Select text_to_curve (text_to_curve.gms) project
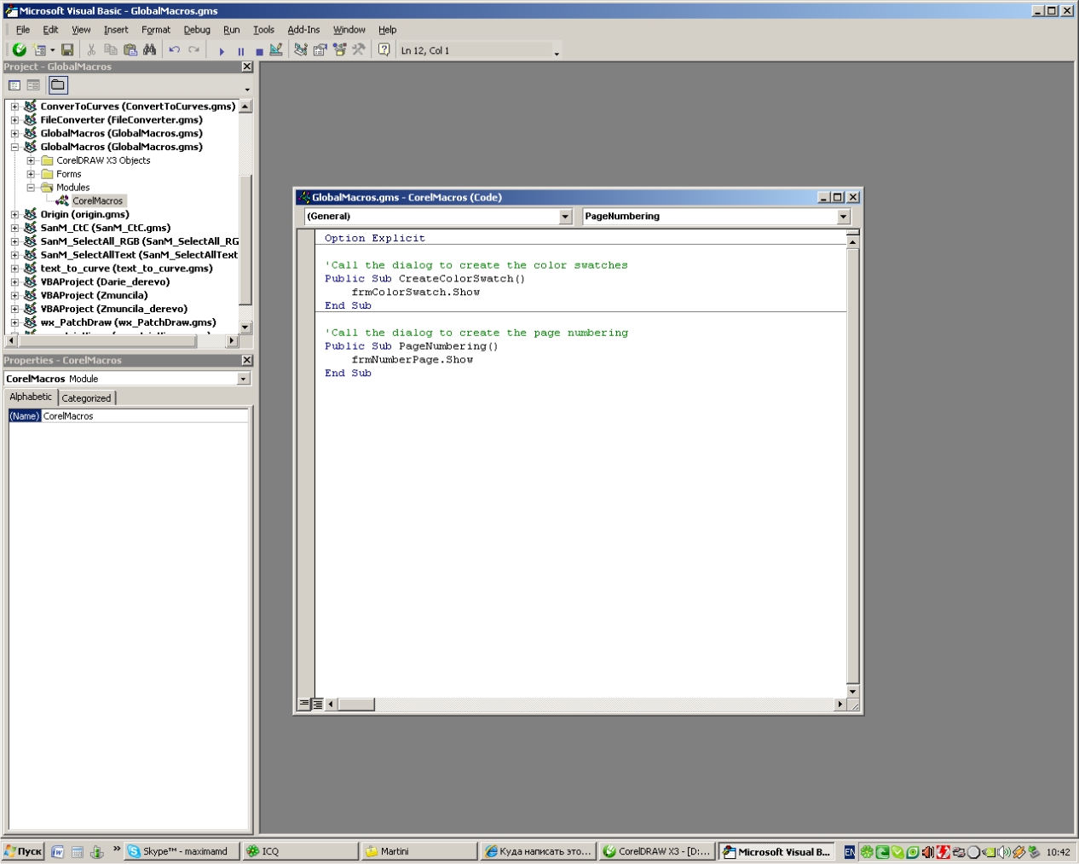 127,268
